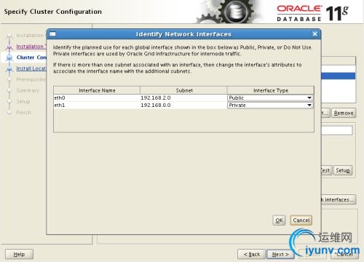Click the Interface Name column header
The width and height of the screenshot is (364, 262).
pos(97,90)
